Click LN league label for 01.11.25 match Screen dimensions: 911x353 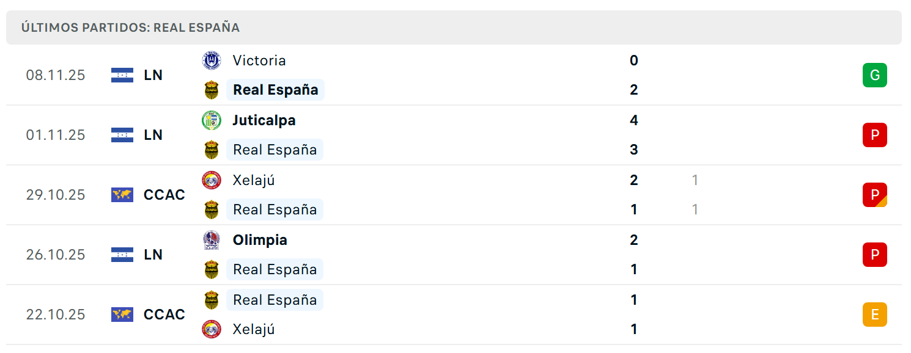153,135
